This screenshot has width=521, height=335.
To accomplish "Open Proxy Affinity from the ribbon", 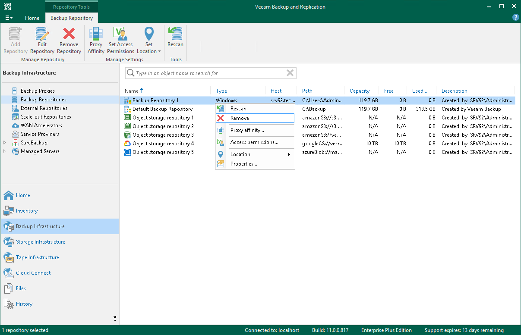I will [96, 41].
